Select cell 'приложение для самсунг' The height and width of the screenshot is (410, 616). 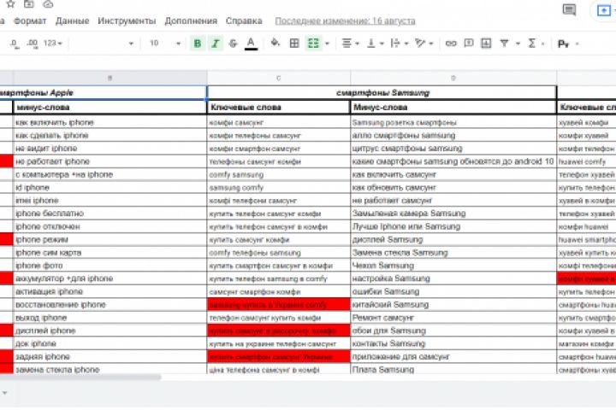[x=453, y=356]
